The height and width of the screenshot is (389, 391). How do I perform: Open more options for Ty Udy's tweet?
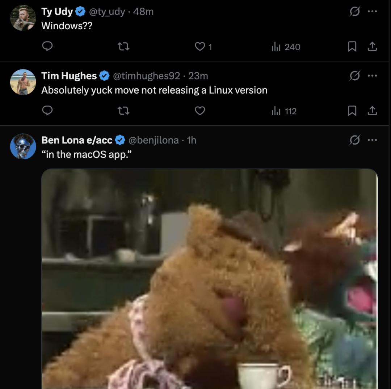click(x=372, y=12)
